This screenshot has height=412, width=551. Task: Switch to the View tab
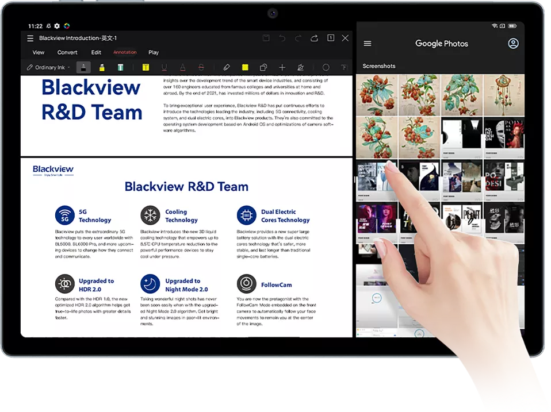(39, 52)
